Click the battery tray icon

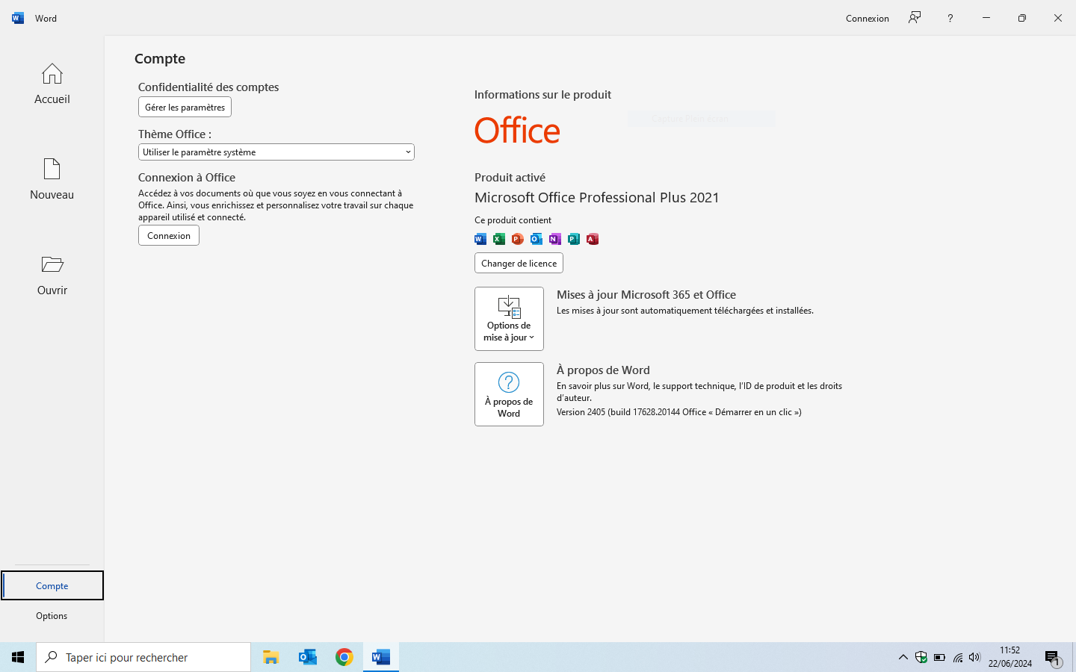click(939, 657)
